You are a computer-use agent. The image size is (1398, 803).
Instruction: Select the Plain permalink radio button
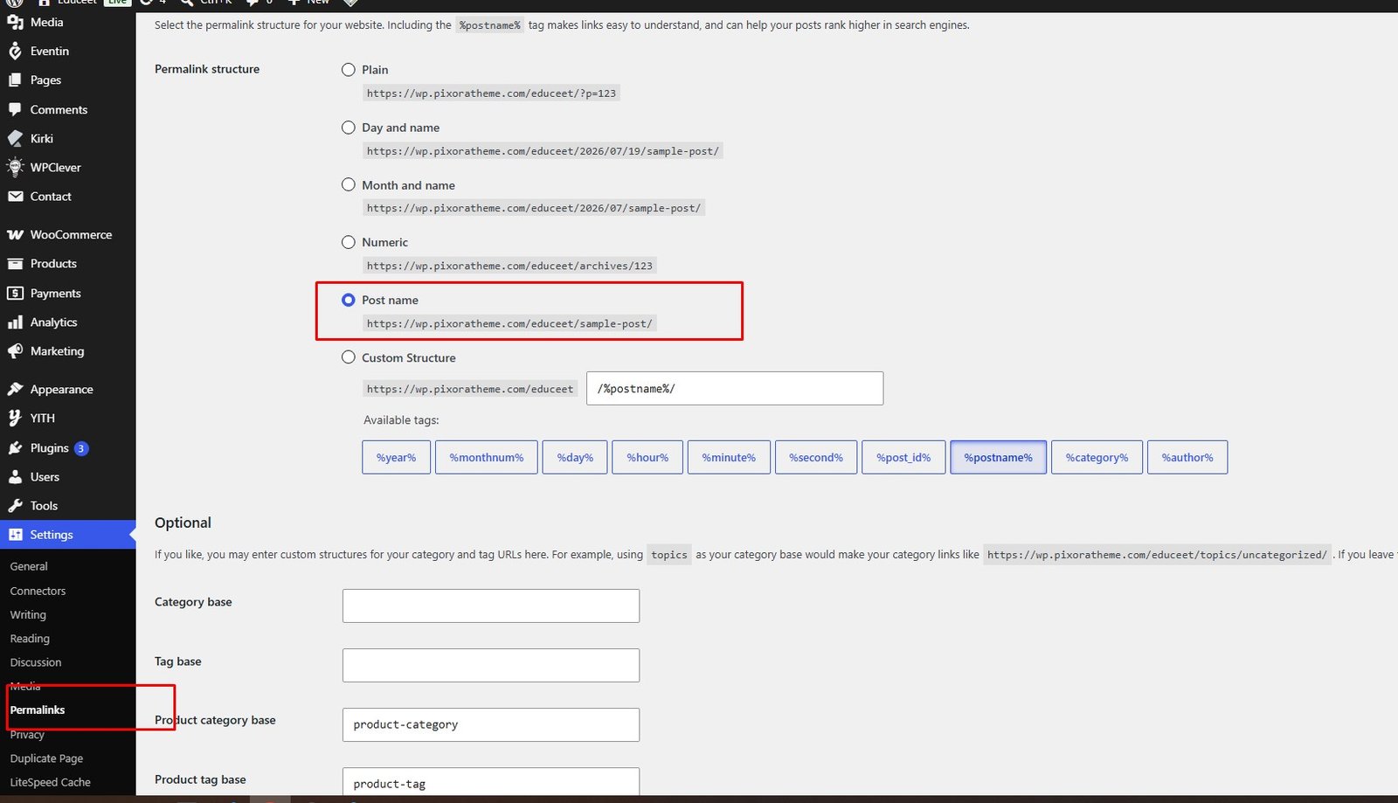349,70
